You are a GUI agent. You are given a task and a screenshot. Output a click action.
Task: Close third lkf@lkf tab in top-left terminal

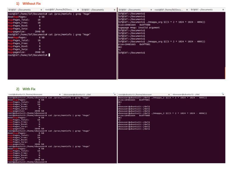click(115, 10)
